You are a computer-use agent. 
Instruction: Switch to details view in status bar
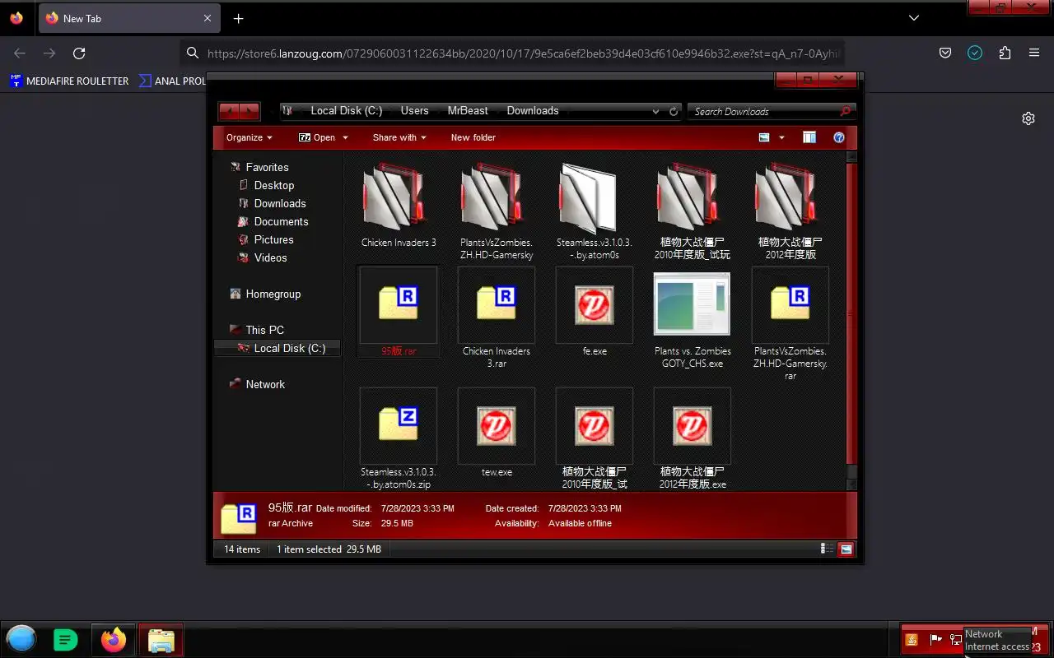click(x=826, y=549)
